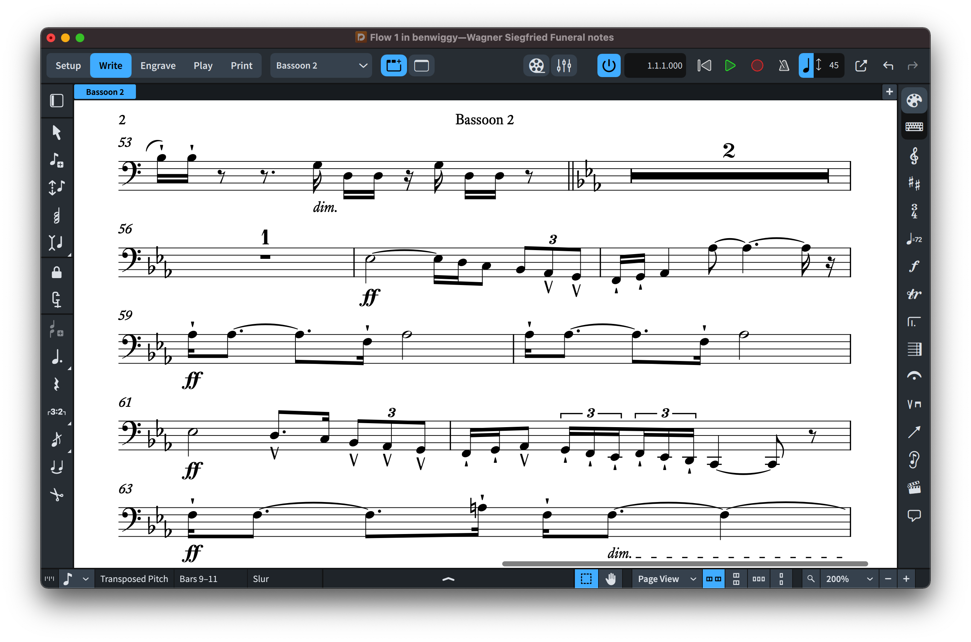Redo the last undone action
Viewport: 971px width, 642px height.
tap(912, 65)
